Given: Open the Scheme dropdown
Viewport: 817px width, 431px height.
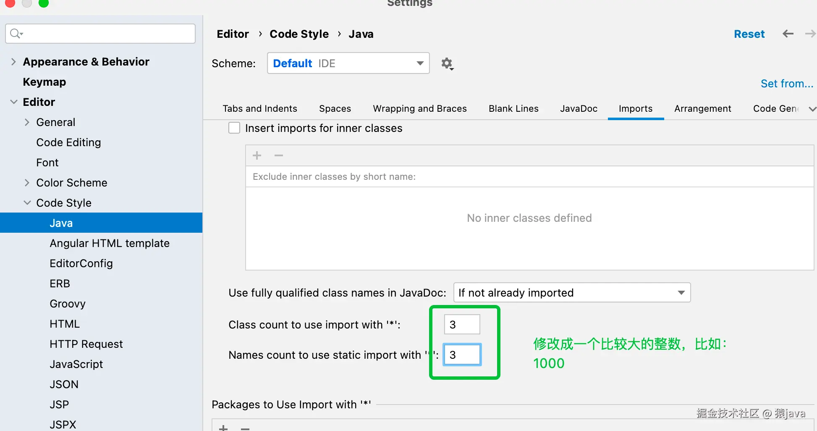Looking at the screenshot, I should (x=348, y=63).
